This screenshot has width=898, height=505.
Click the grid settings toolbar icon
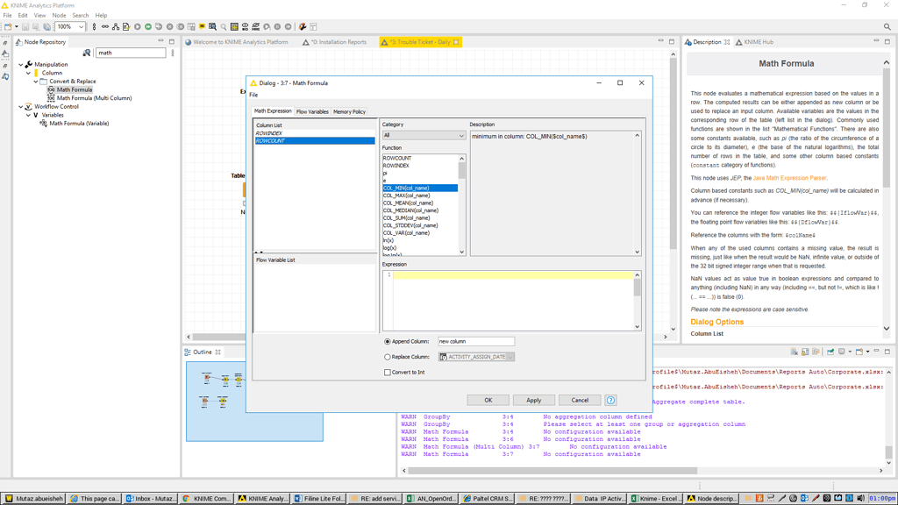234,26
